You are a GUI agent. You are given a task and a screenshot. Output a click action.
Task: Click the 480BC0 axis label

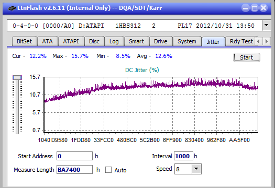coord(127,140)
